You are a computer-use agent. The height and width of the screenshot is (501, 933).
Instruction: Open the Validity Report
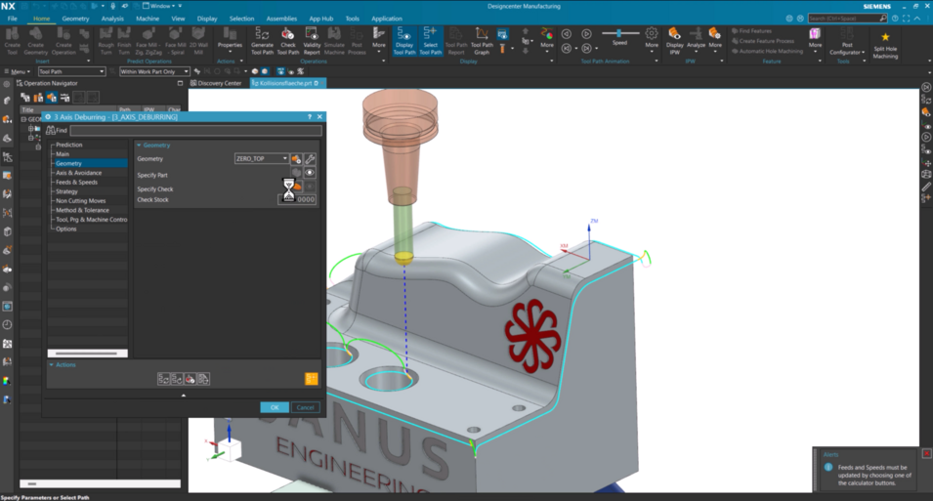312,40
